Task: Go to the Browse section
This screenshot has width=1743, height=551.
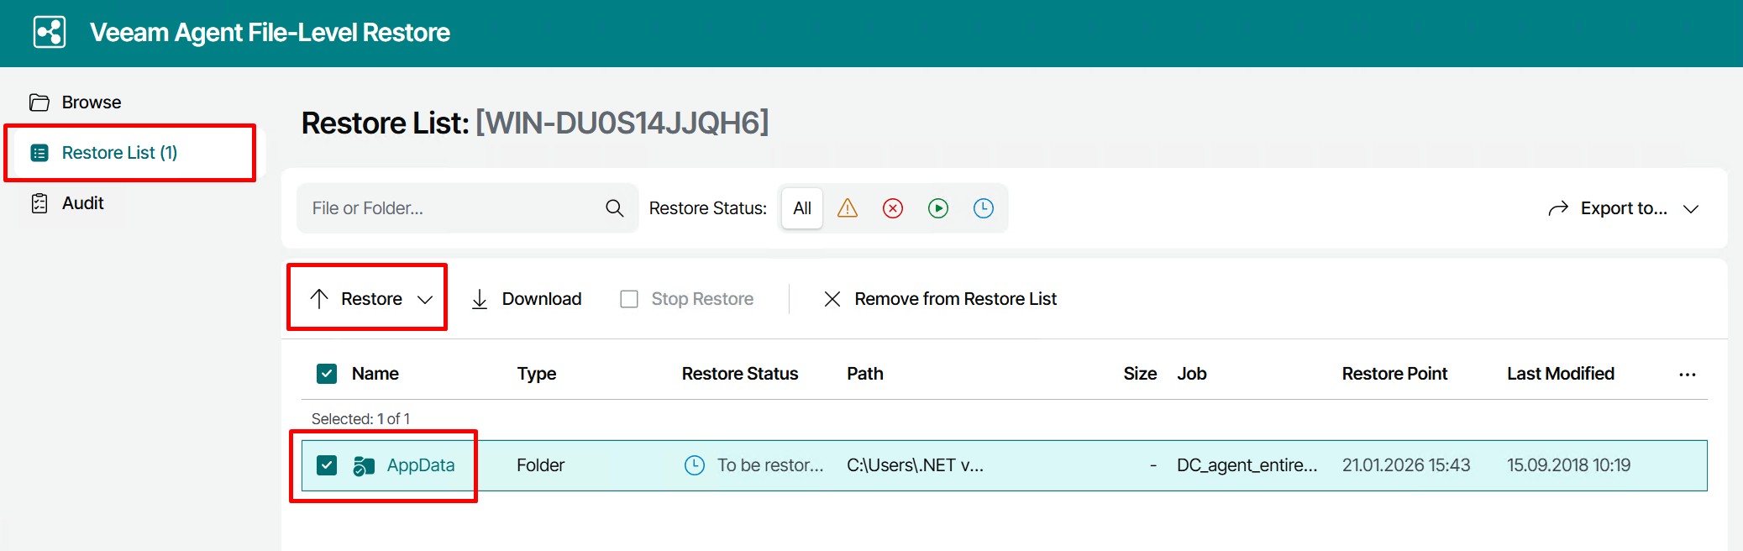Action: (91, 102)
